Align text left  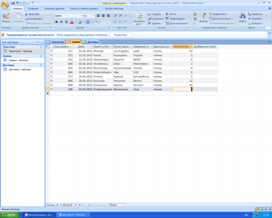(98, 16)
